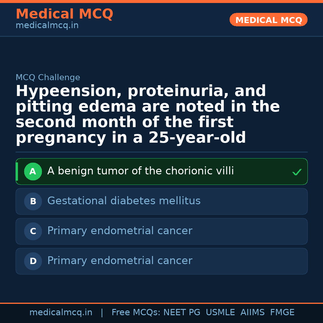The width and height of the screenshot is (323, 323).
Task: Click the "MCQ Challenge" label
Action: [x=48, y=78]
